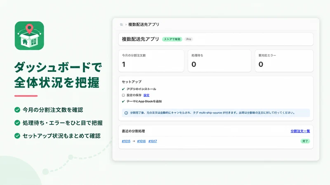Click the 完了 status badge
The height and width of the screenshot is (185, 330).
pos(305,141)
